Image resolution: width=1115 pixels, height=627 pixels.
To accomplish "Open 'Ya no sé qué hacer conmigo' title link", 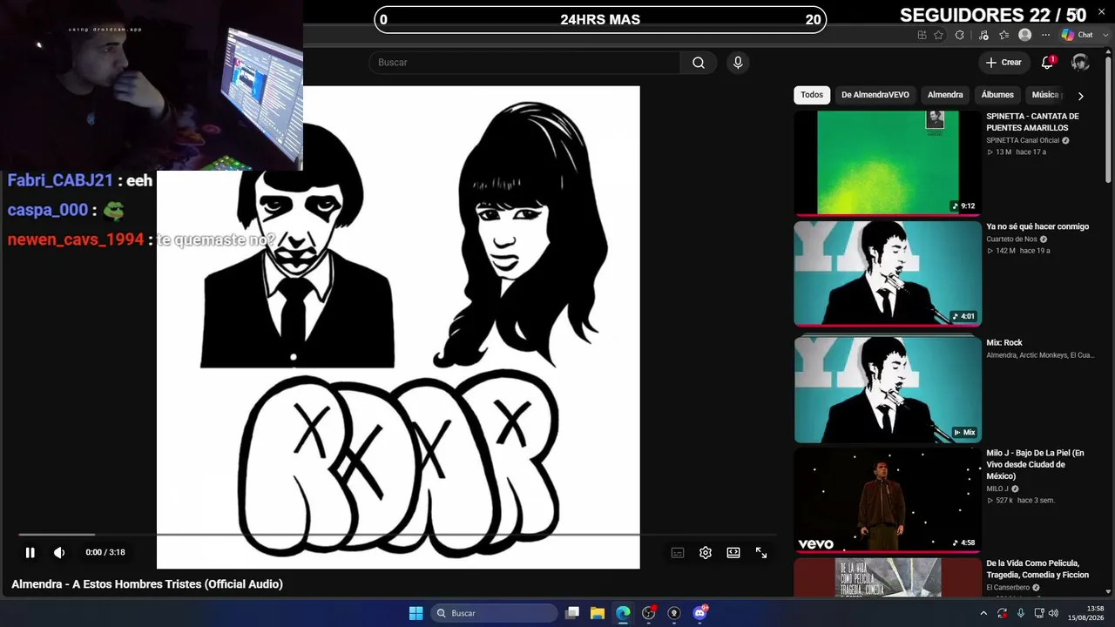I will 1037,226.
